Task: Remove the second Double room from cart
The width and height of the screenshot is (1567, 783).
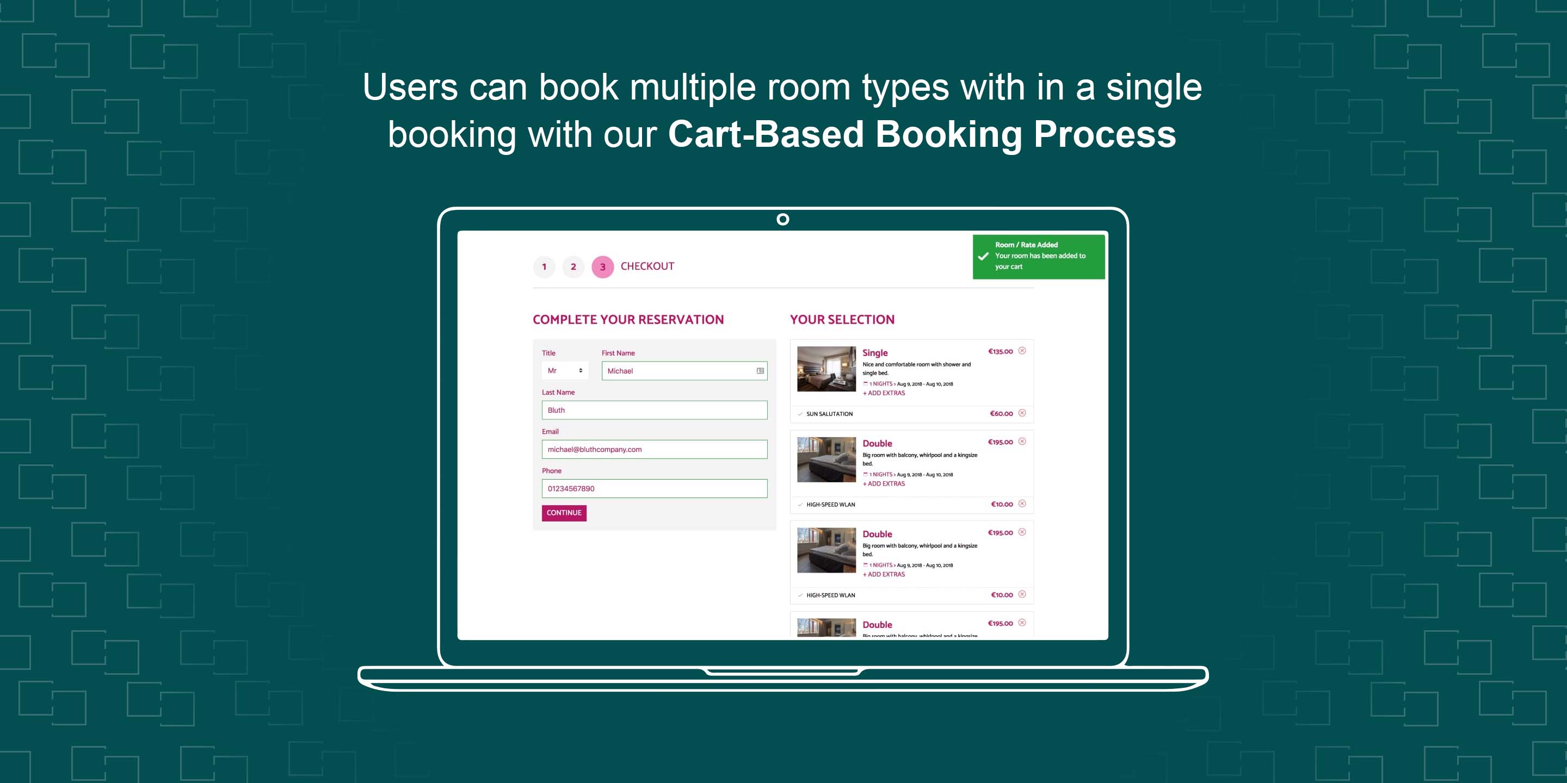Action: pyautogui.click(x=1022, y=532)
